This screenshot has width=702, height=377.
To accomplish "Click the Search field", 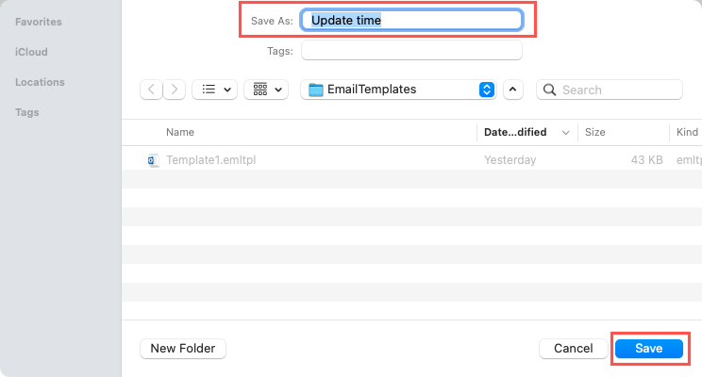I will 610,90.
